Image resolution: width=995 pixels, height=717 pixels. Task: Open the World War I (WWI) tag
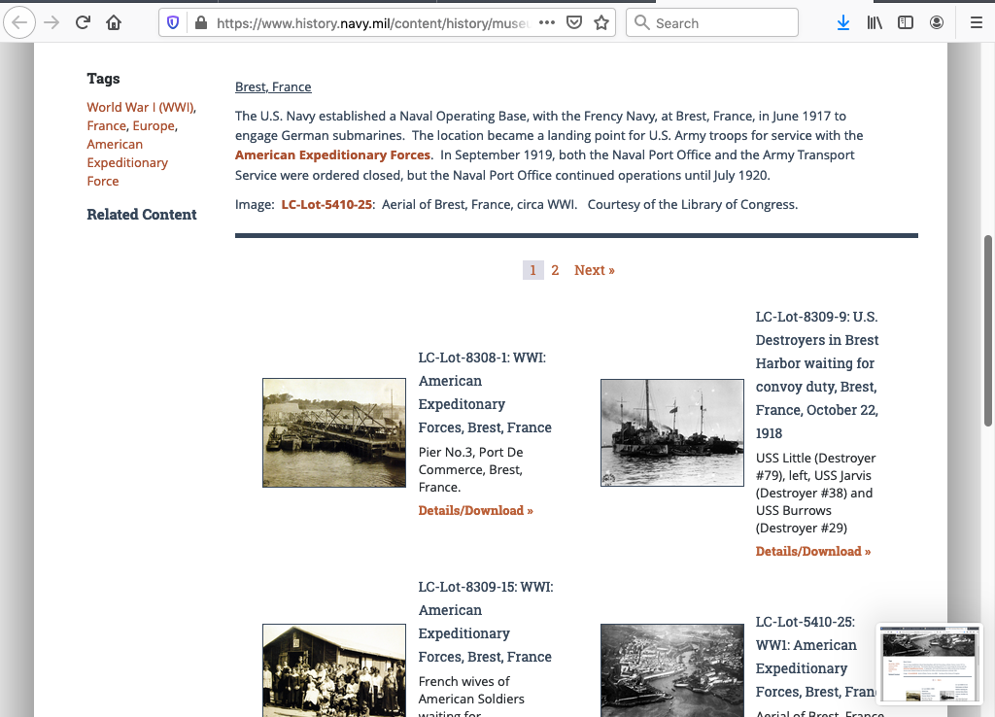tap(140, 107)
